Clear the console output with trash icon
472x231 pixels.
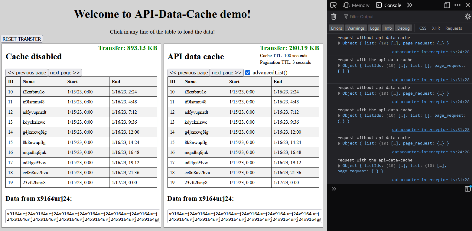tap(334, 17)
